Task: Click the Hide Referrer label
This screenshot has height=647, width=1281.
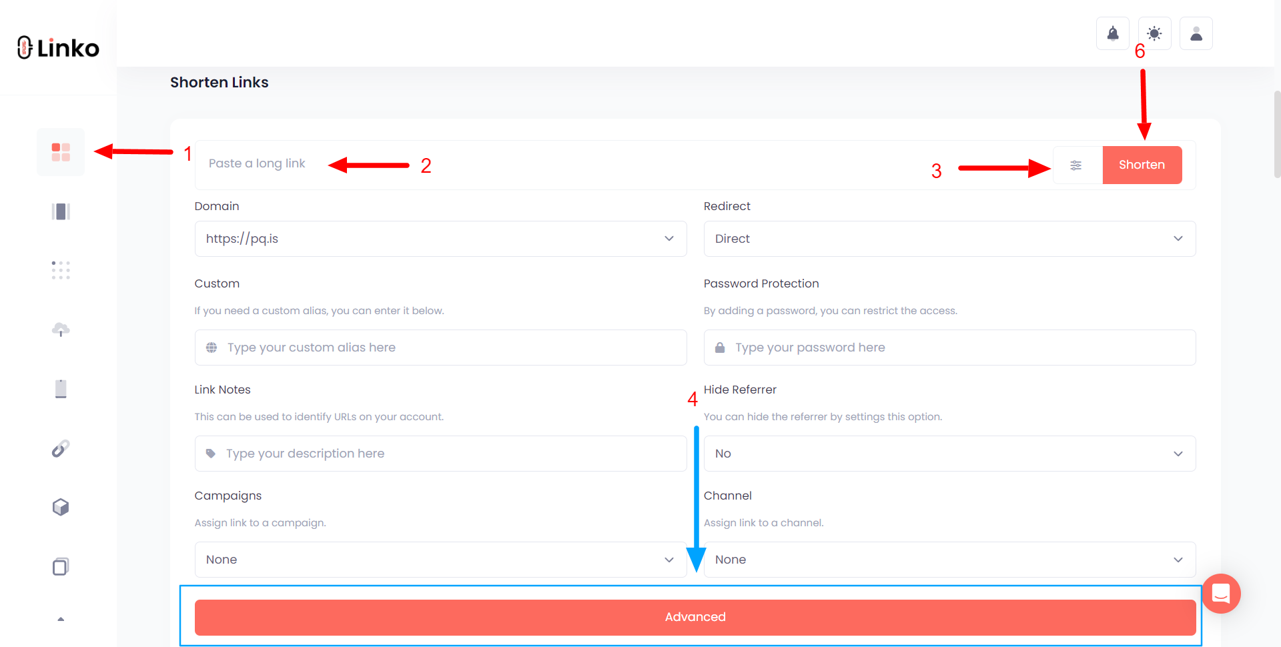Action: (x=740, y=390)
